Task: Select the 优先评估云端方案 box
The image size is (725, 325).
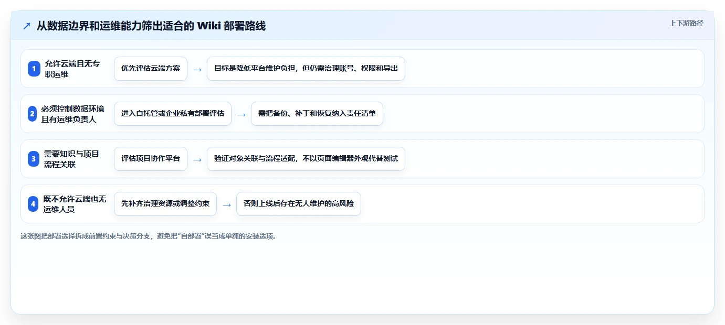Action: click(x=151, y=69)
